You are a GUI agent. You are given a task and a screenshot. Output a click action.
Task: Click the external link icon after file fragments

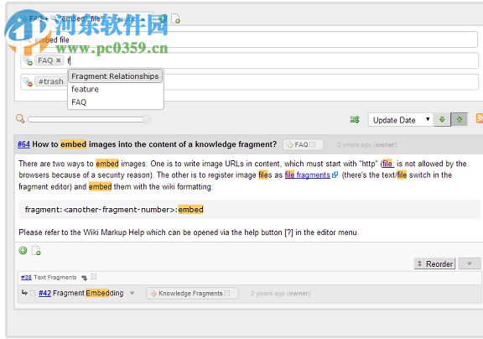tap(335, 175)
